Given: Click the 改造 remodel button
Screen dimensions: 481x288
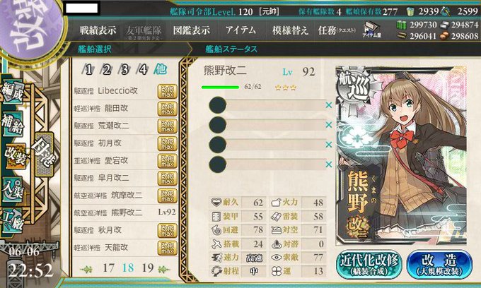Looking at the screenshot, I should coord(439,265).
